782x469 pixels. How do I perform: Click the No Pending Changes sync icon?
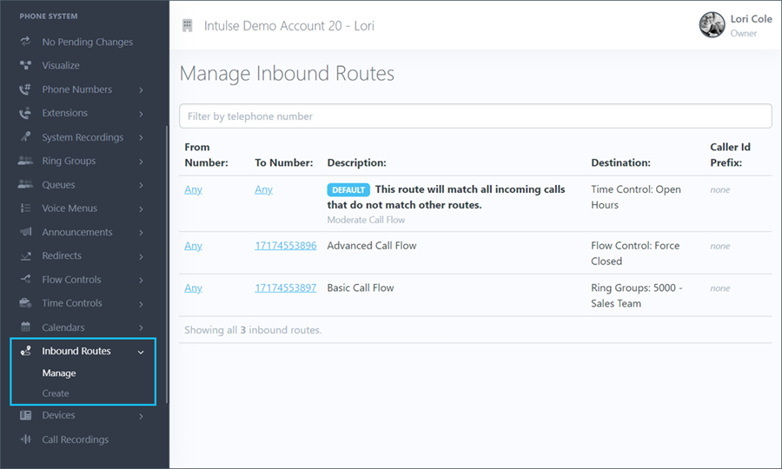pos(25,42)
